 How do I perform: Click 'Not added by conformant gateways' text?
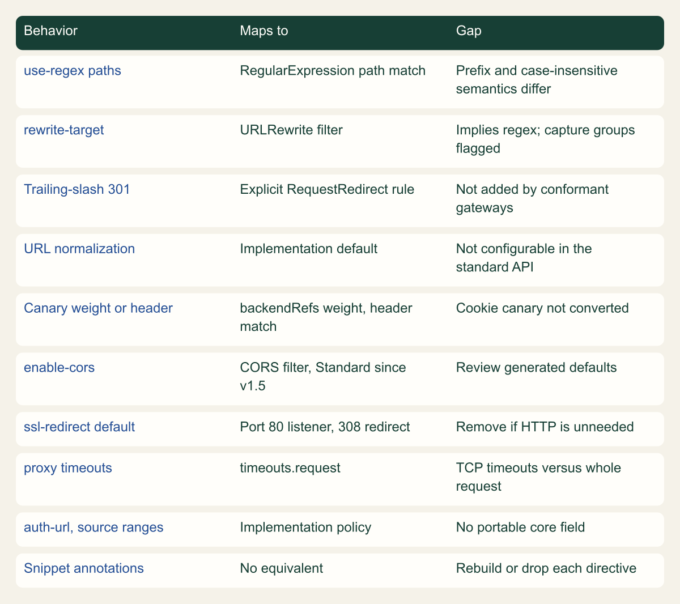tap(532, 198)
